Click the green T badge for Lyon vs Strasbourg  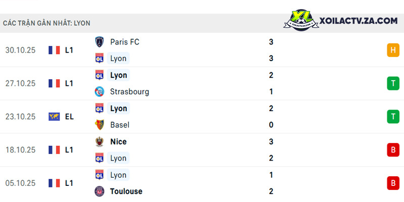tap(393, 83)
